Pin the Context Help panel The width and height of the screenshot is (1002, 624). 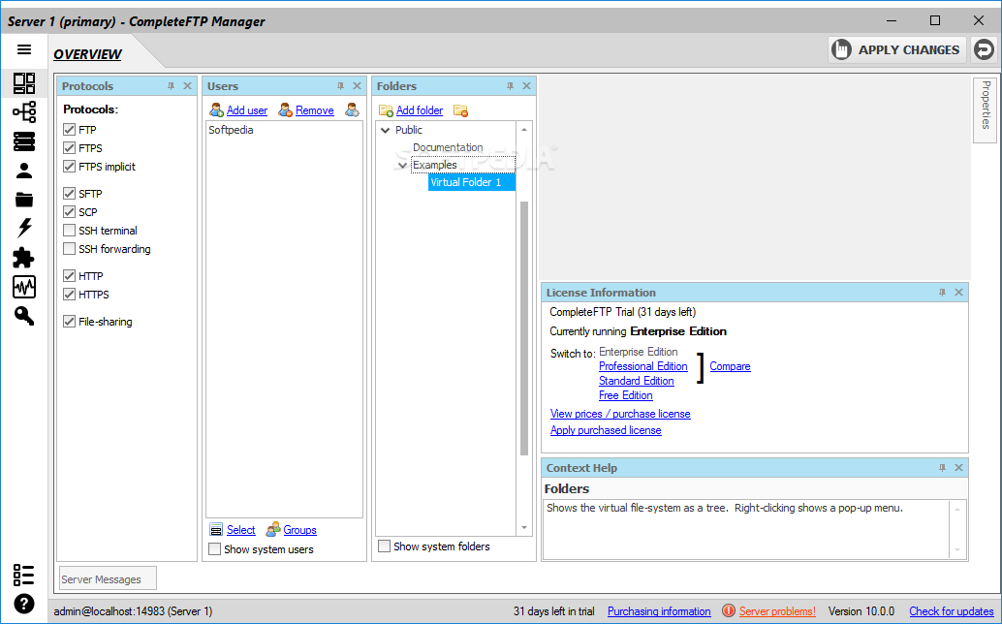point(942,468)
